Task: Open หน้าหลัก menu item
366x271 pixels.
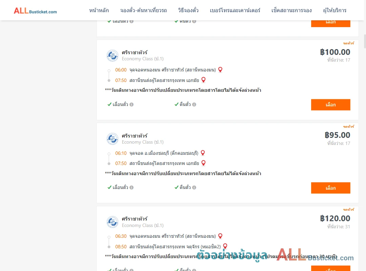Action: click(99, 10)
